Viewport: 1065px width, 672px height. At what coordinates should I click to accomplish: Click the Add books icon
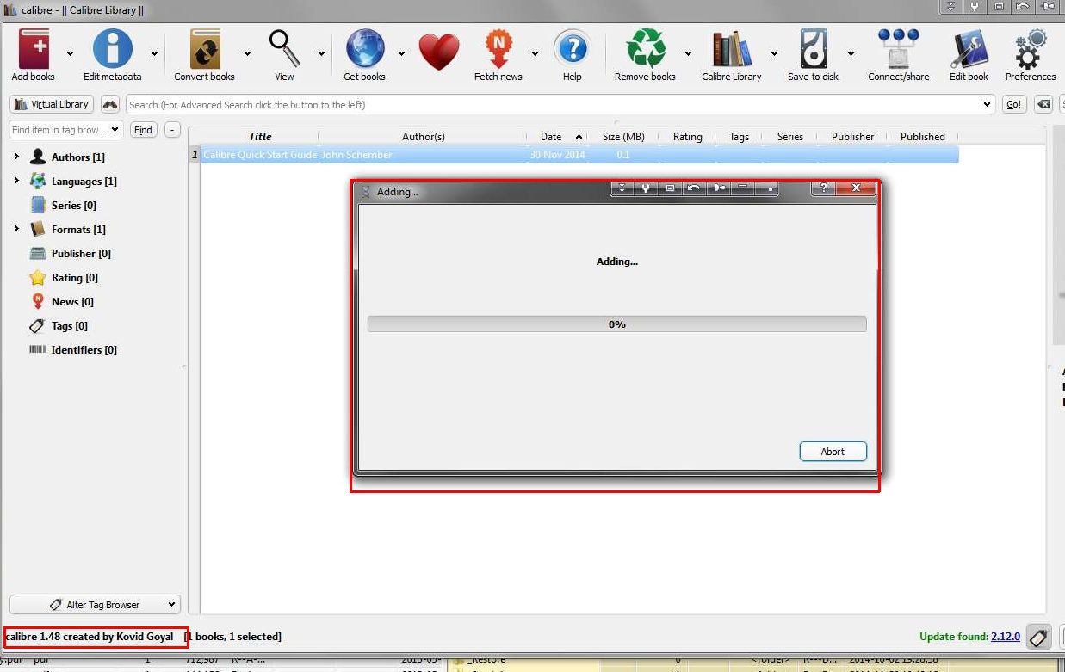[x=34, y=48]
